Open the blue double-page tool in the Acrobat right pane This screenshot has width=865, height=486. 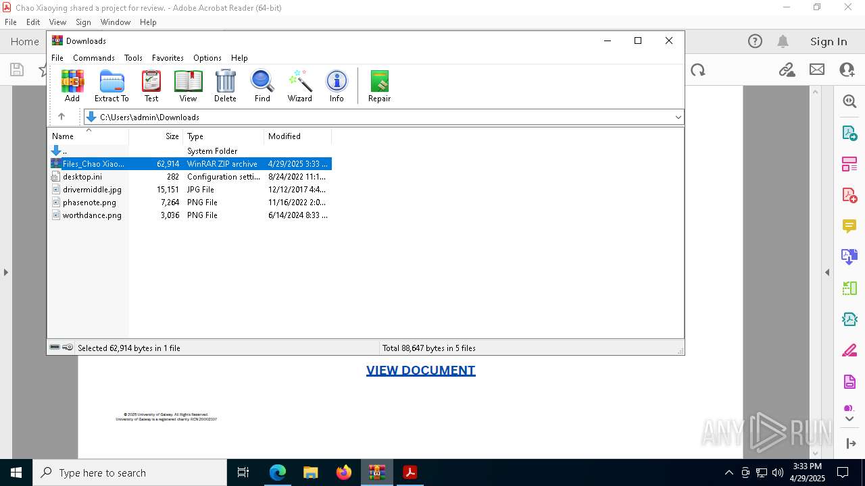[849, 256]
